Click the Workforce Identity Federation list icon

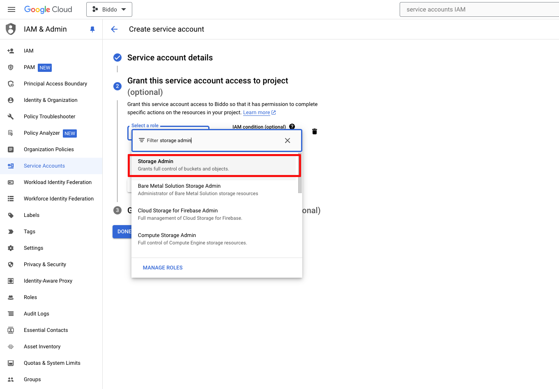point(11,199)
